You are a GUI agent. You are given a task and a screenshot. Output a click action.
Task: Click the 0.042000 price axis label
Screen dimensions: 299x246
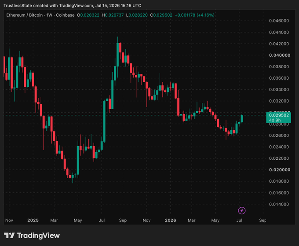pyautogui.click(x=279, y=44)
